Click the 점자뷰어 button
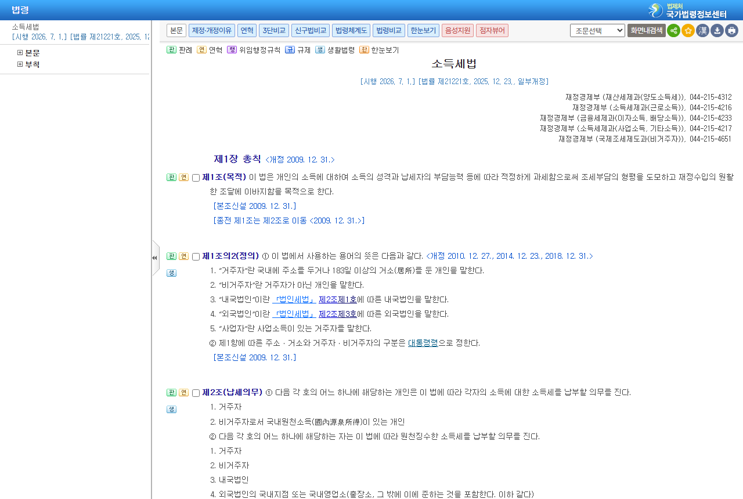Image resolution: width=743 pixels, height=499 pixels. (492, 30)
